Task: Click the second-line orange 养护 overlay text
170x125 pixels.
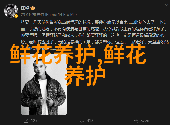Action: (x=85, y=75)
